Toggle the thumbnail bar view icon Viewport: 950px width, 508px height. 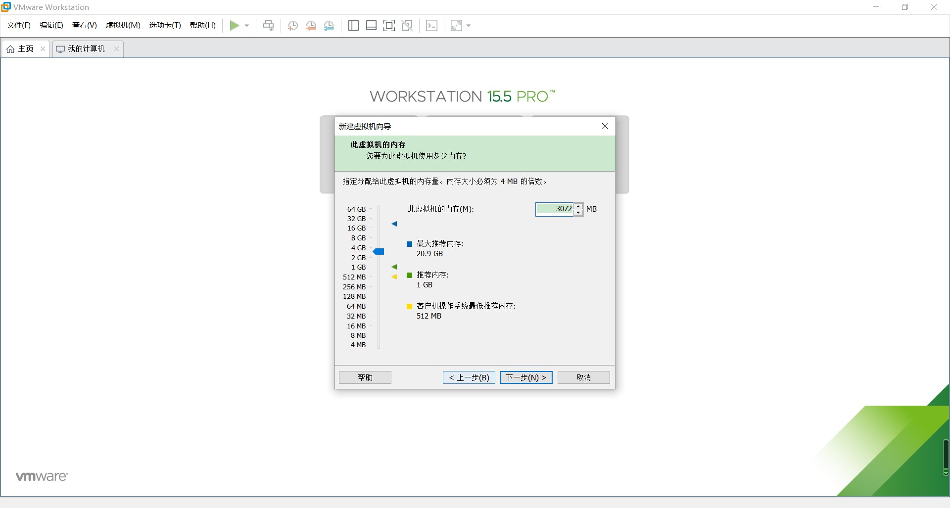[371, 26]
